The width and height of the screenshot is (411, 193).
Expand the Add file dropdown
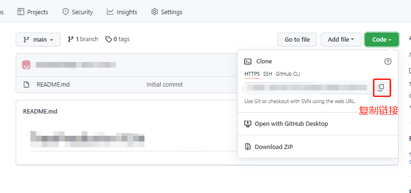(x=341, y=40)
